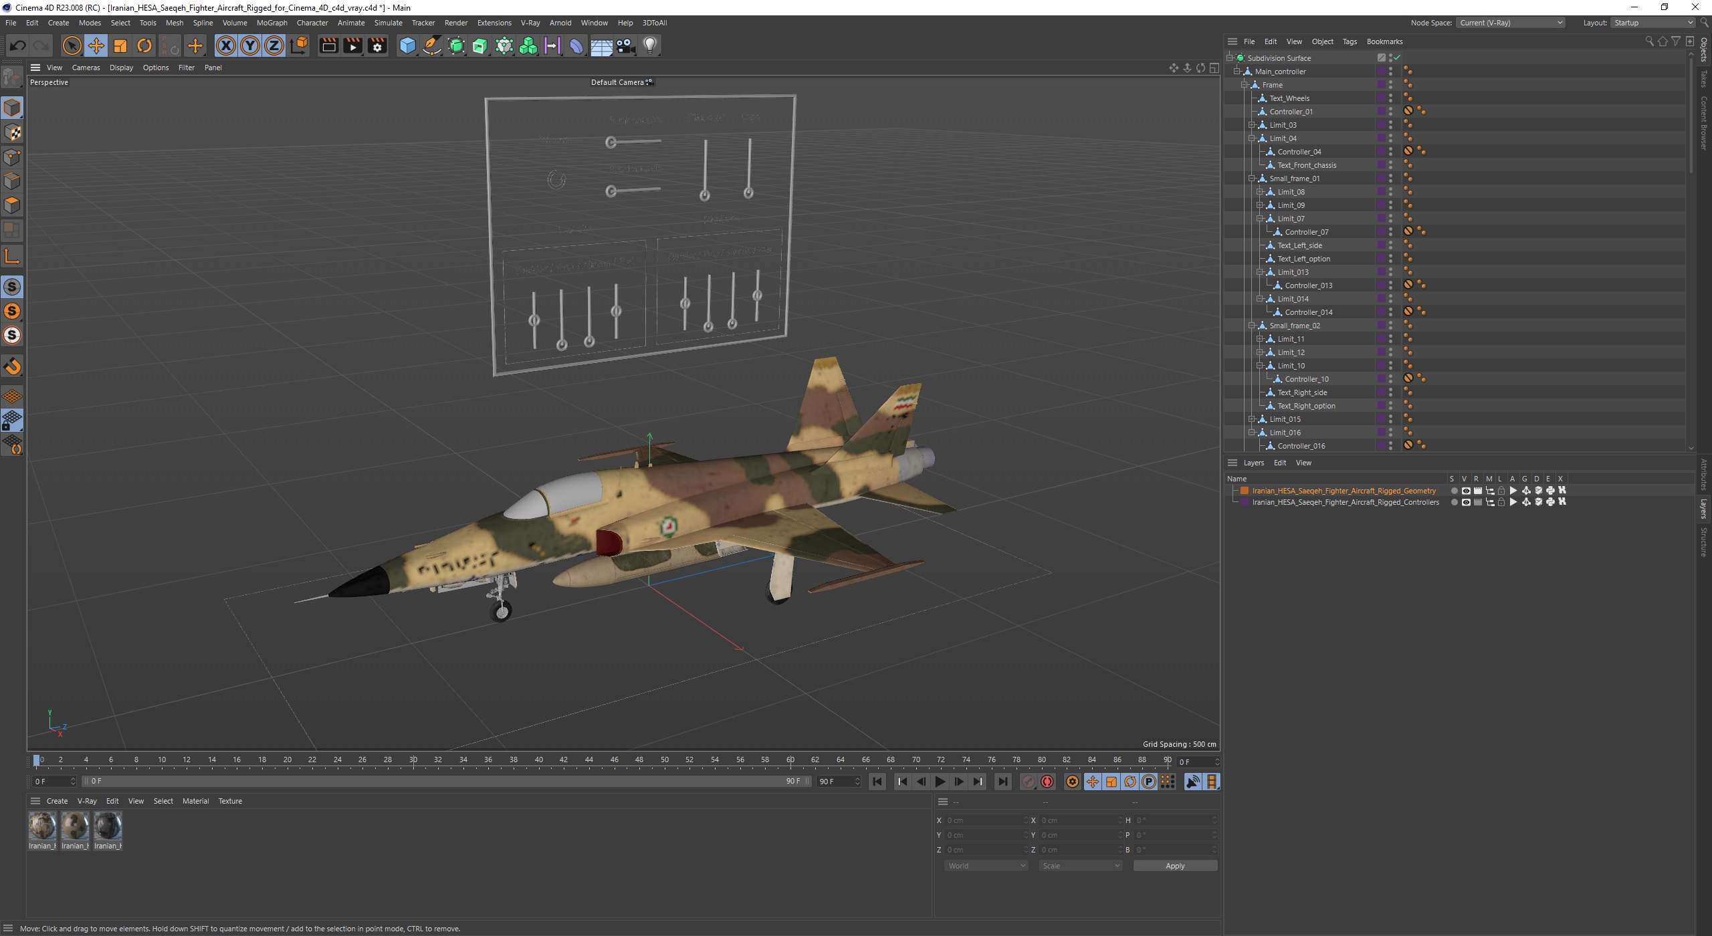Click Render View clapperboard icon

(328, 45)
